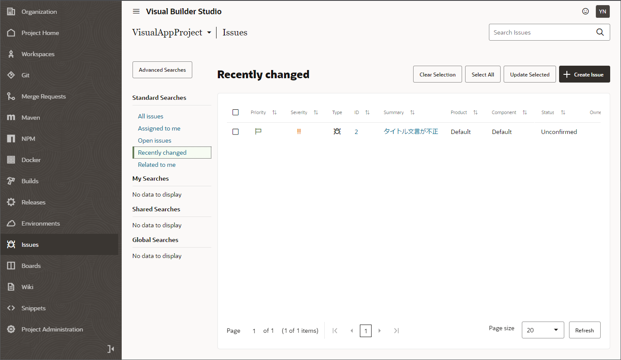Open the hamburger navigation menu icon
The image size is (621, 360).
click(x=136, y=12)
